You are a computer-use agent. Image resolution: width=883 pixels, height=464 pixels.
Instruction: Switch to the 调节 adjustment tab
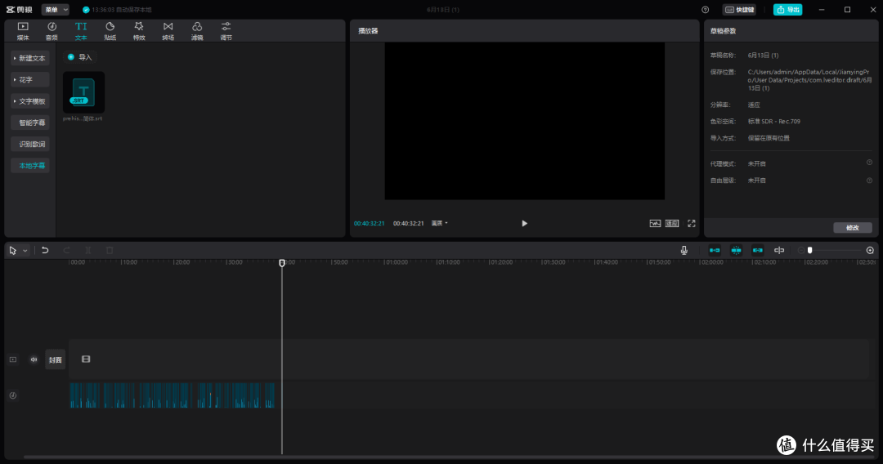226,30
